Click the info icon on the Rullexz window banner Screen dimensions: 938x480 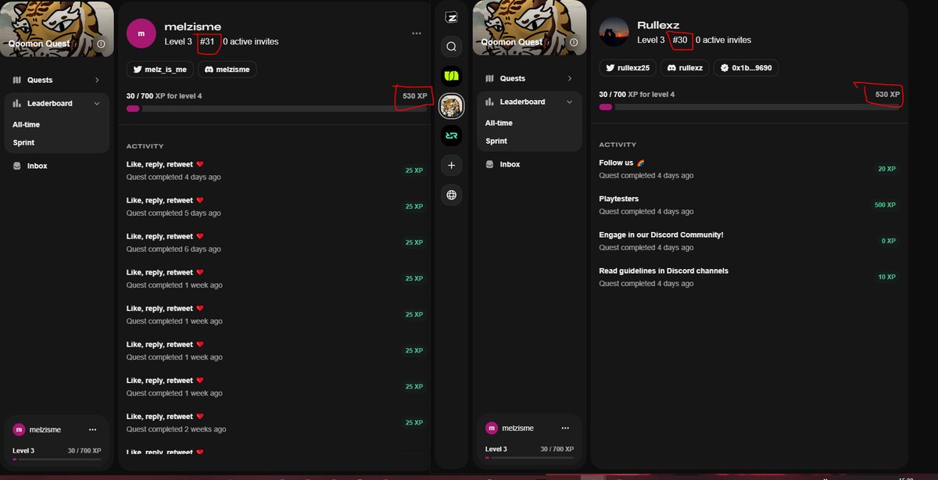click(574, 42)
